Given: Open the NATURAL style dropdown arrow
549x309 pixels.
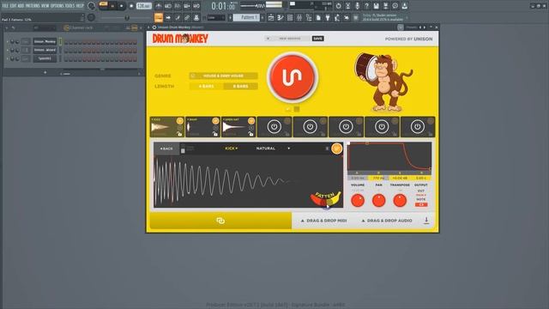Looking at the screenshot, I should pos(289,148).
